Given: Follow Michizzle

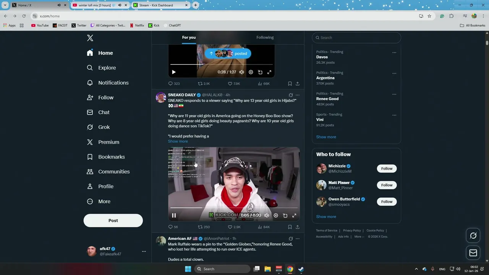Looking at the screenshot, I should coord(387,168).
